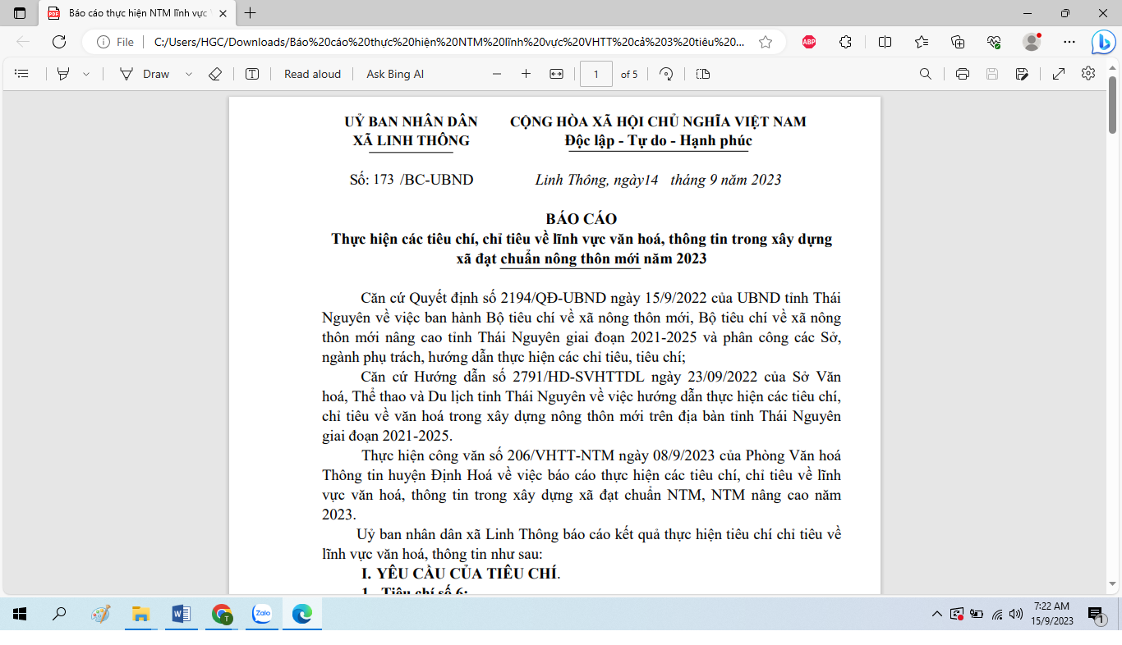Open the ABP Adblock Plus extension
Image resolution: width=1122 pixels, height=645 pixels.
[809, 42]
